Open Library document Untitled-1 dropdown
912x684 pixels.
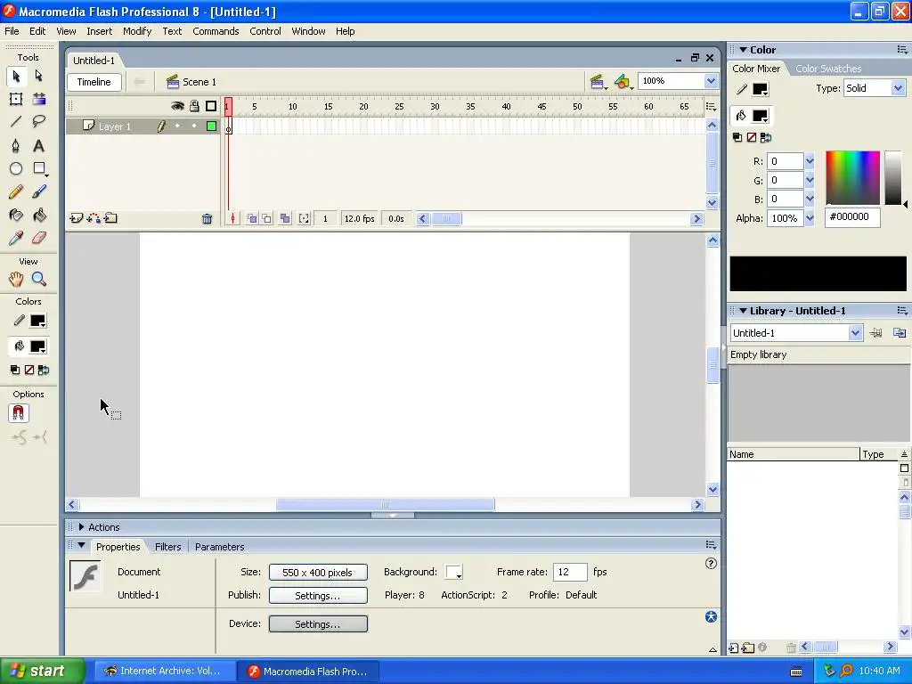[x=855, y=333]
